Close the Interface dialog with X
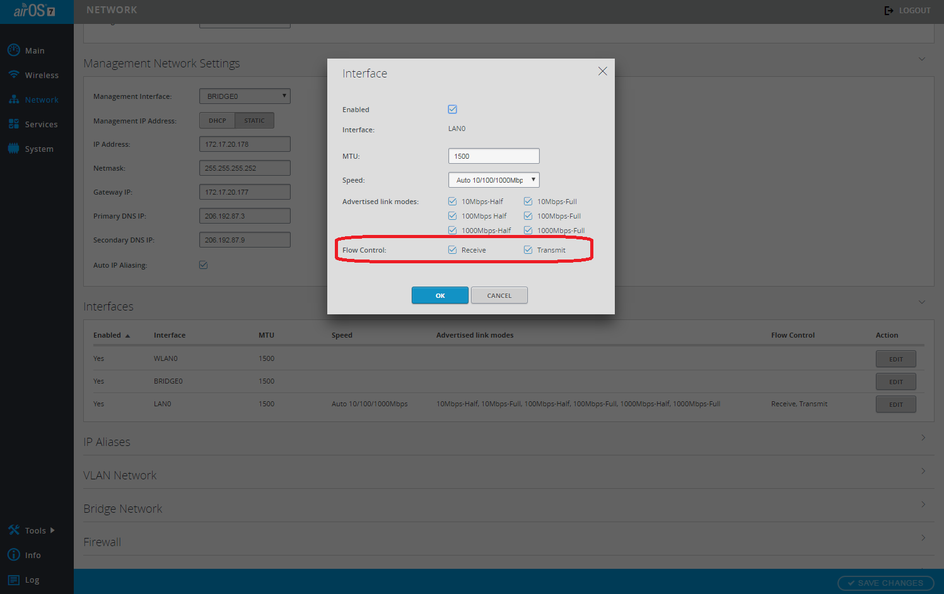This screenshot has height=594, width=944. pyautogui.click(x=602, y=71)
